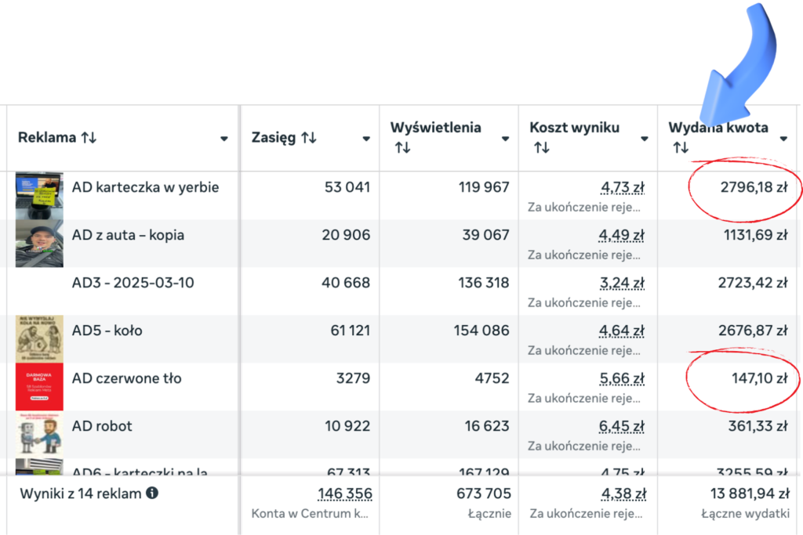Click sort arrows under Wyświetlenia header
Viewport: 803px width, 535px height.
coord(402,148)
